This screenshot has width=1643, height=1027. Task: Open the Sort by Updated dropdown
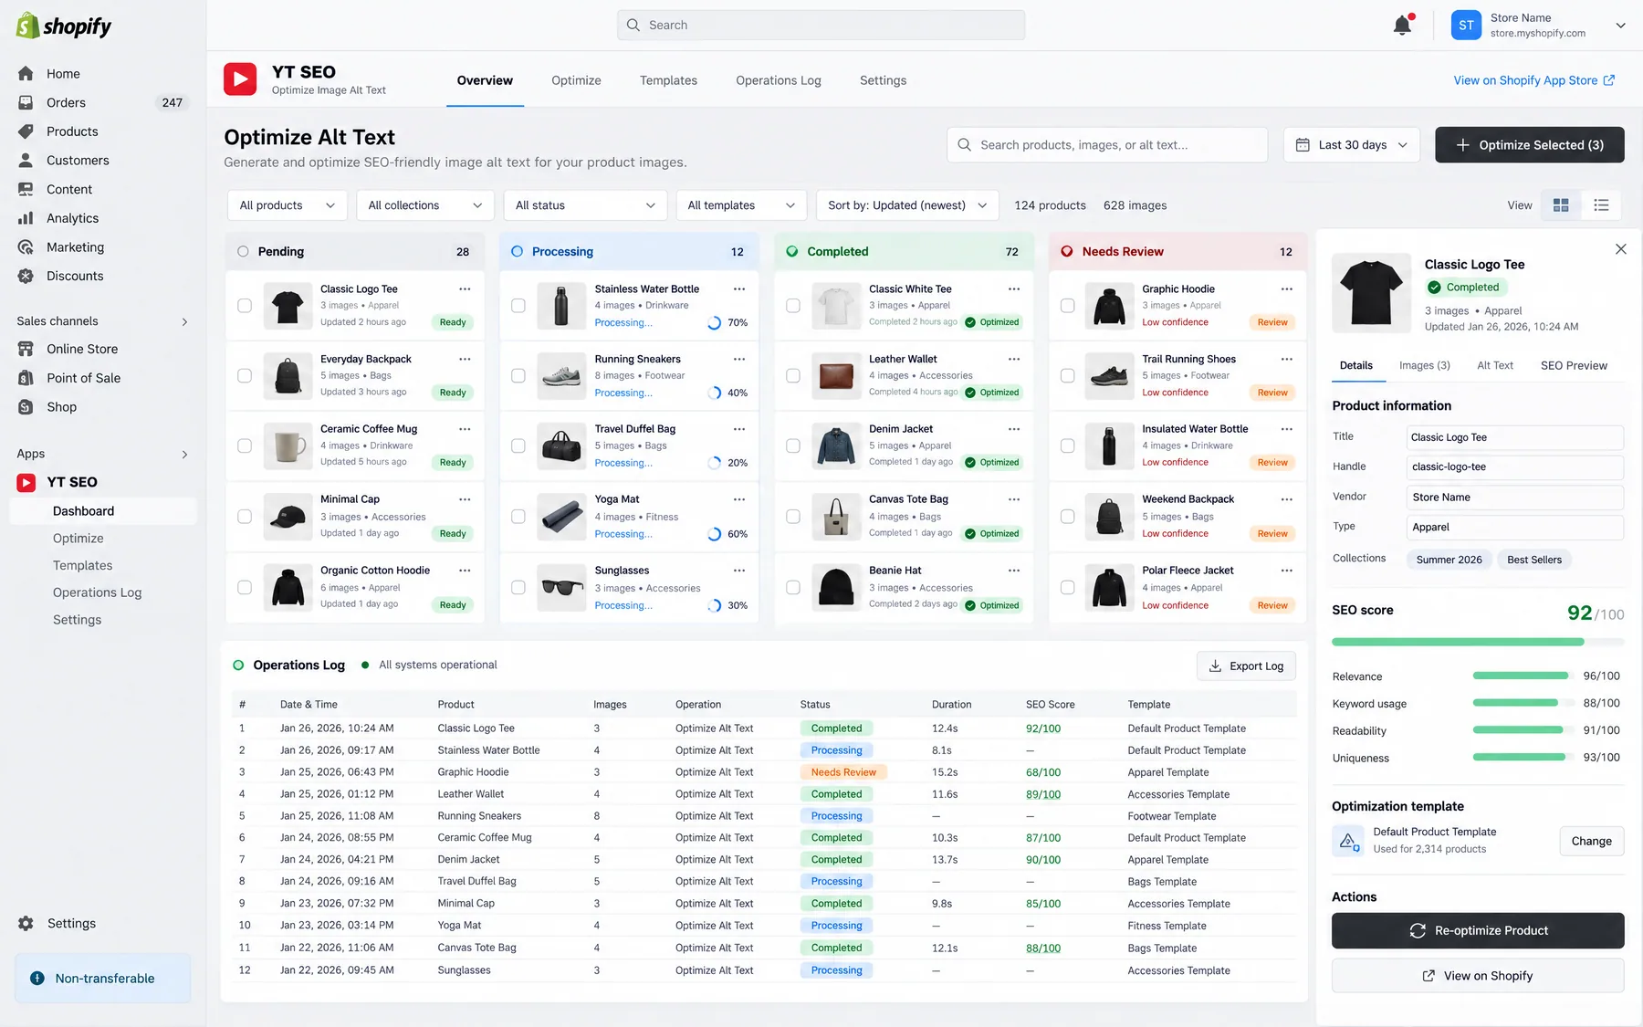907,205
